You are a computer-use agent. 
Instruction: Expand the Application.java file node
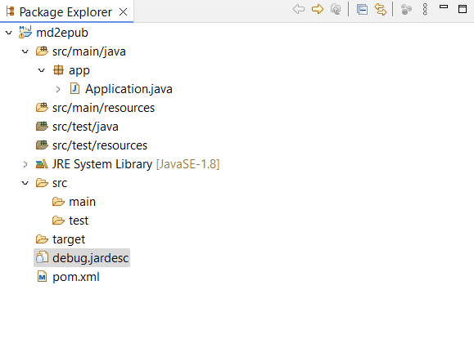point(58,89)
